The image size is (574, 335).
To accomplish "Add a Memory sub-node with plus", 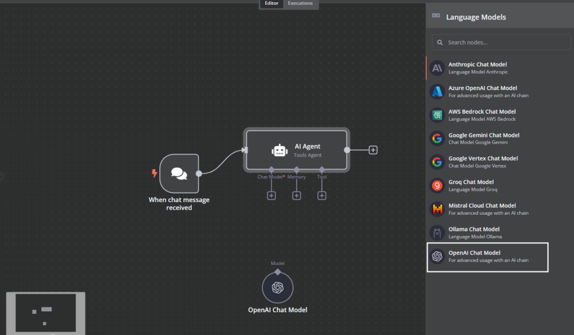I will [297, 196].
